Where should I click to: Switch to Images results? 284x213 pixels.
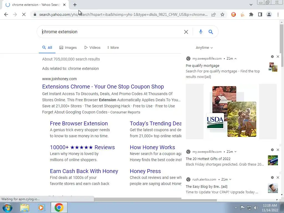(68, 48)
